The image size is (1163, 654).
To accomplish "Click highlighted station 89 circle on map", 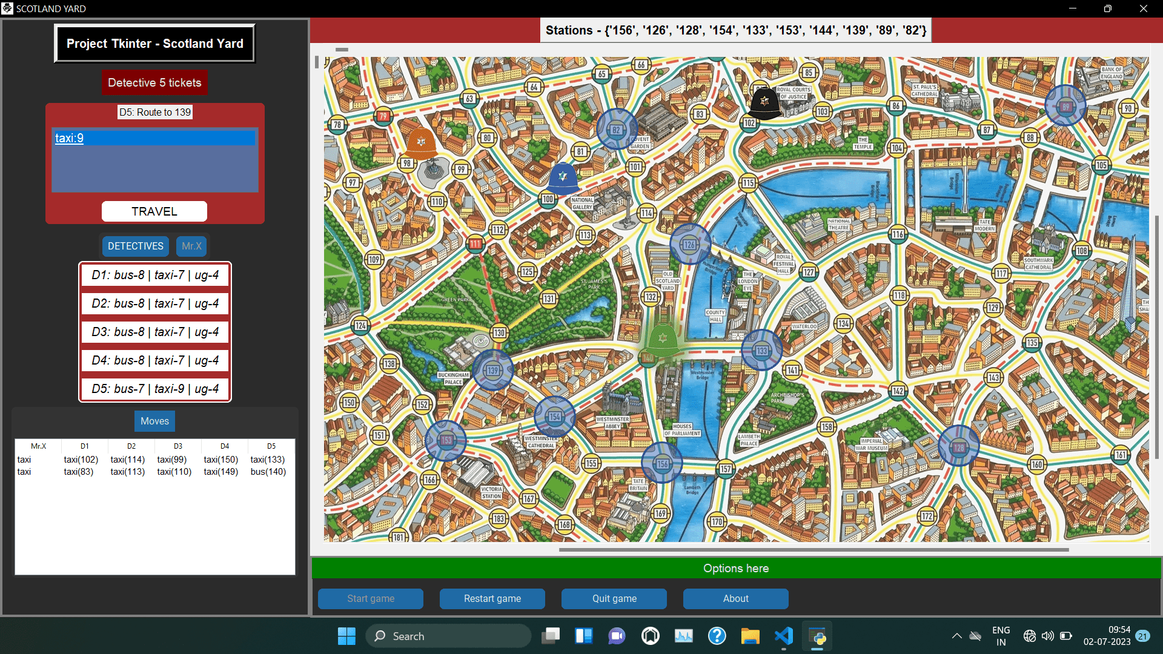I will click(1065, 106).
